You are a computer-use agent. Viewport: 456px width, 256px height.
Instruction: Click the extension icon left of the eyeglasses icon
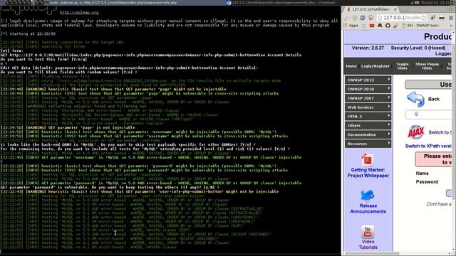[x=432, y=18]
